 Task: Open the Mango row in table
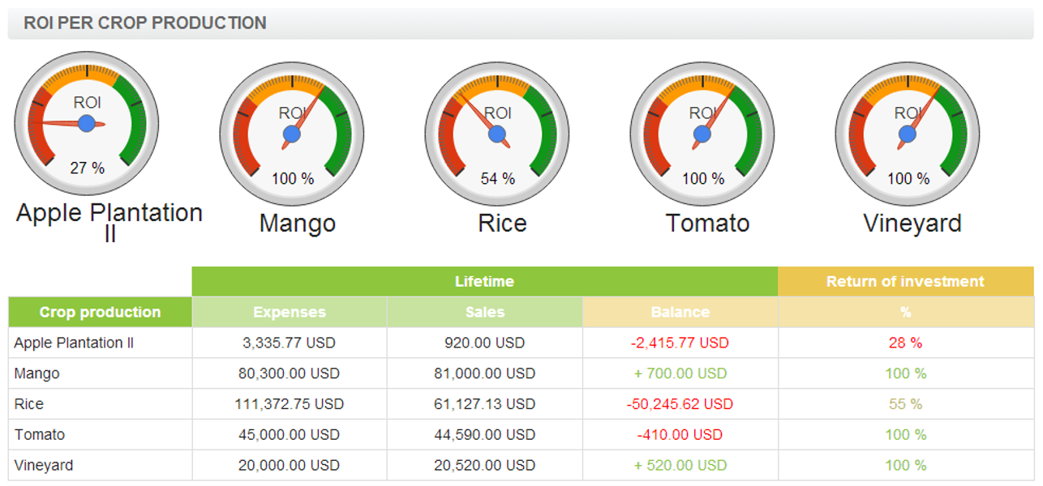[37, 374]
